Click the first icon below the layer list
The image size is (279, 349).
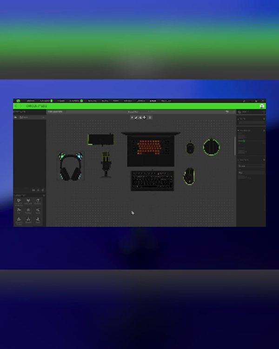click(x=33, y=190)
